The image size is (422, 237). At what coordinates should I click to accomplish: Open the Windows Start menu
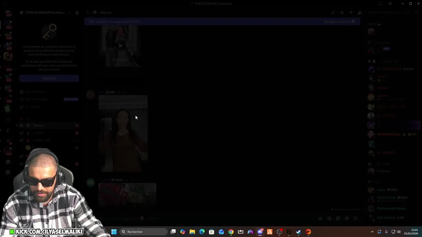(114, 232)
